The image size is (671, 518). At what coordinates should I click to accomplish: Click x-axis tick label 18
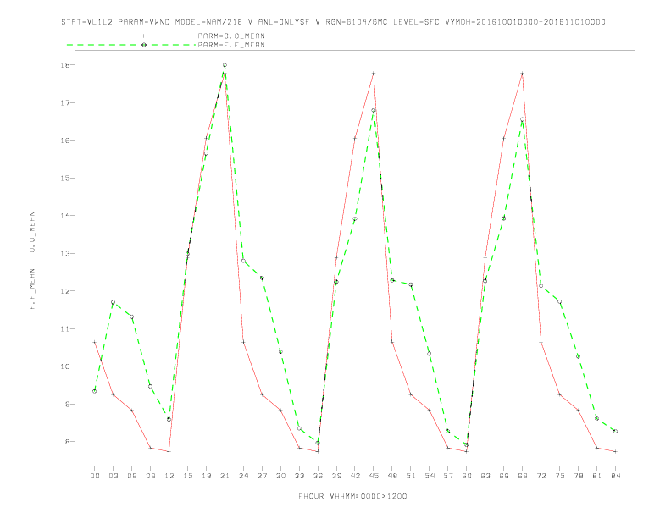pos(206,476)
